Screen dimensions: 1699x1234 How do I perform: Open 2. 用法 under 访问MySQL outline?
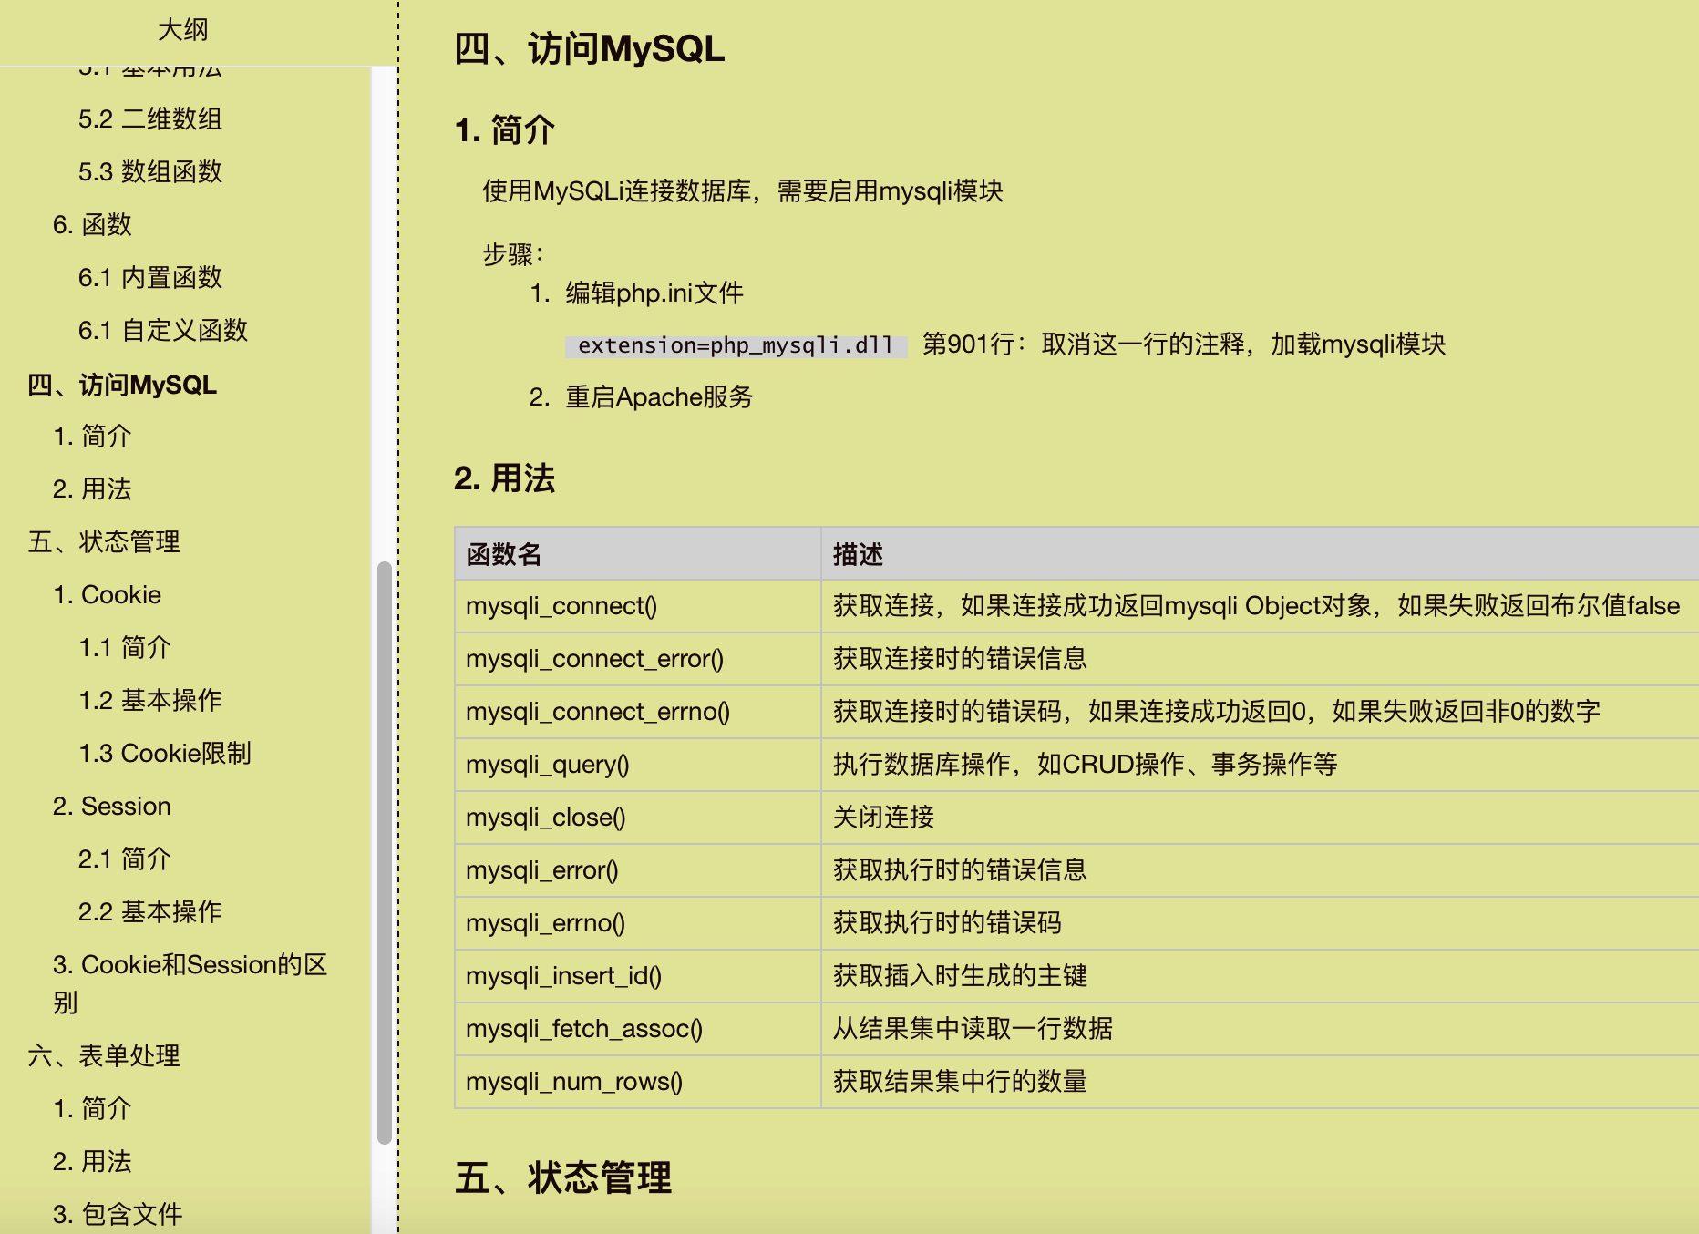click(92, 488)
